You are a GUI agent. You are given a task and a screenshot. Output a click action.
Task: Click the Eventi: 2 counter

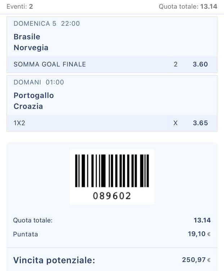[20, 7]
